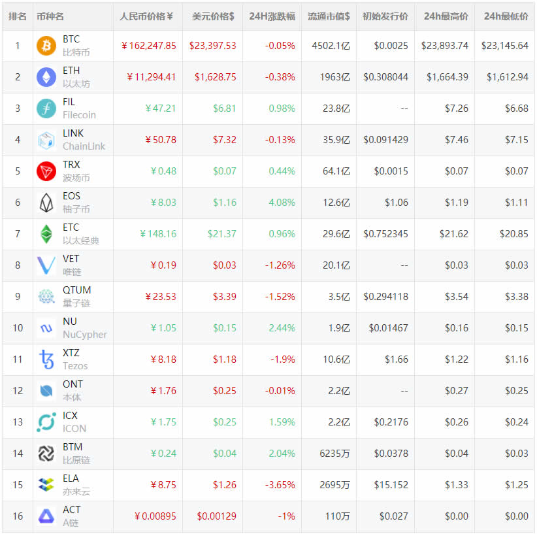Click the QTUM coin icon
The image size is (537, 534).
point(46,297)
